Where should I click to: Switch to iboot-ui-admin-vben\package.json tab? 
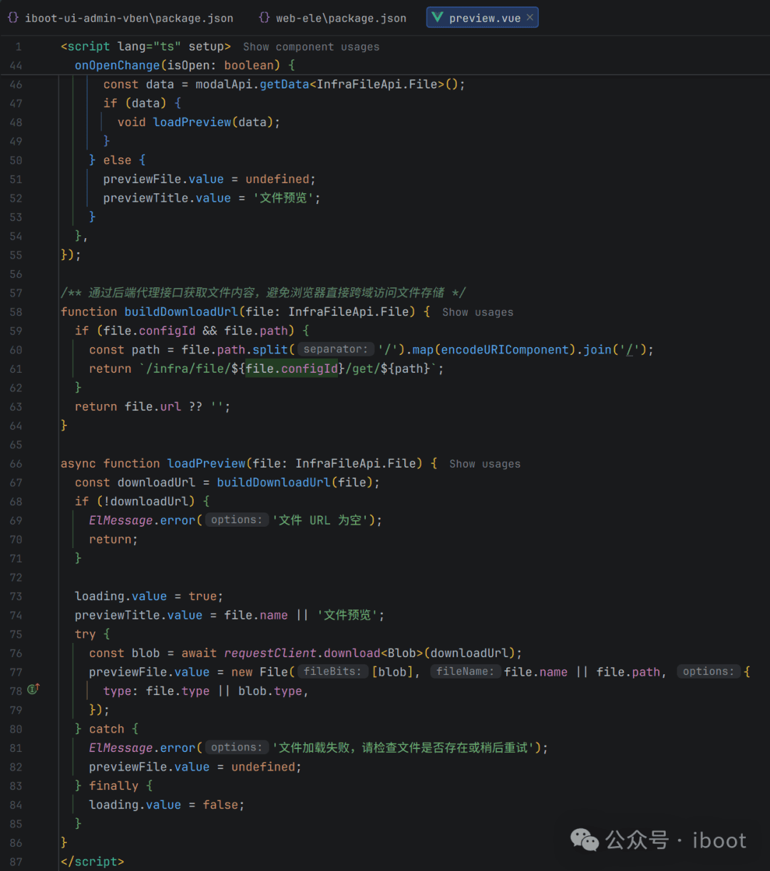tap(120, 18)
